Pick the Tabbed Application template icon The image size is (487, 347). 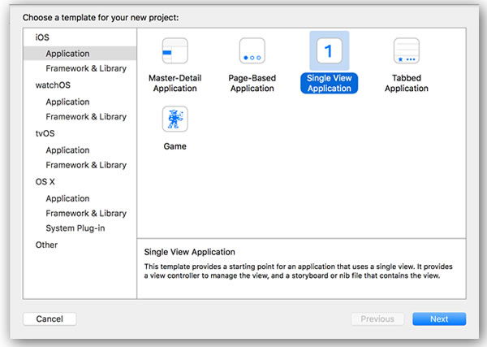coord(407,50)
